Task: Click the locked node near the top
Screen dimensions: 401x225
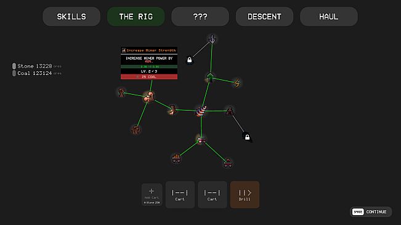Action: click(x=189, y=60)
